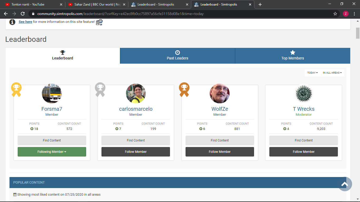This screenshot has width=360, height=202.
Task: Close the Tonton nanti YouTube tab
Action: pyautogui.click(x=61, y=4)
